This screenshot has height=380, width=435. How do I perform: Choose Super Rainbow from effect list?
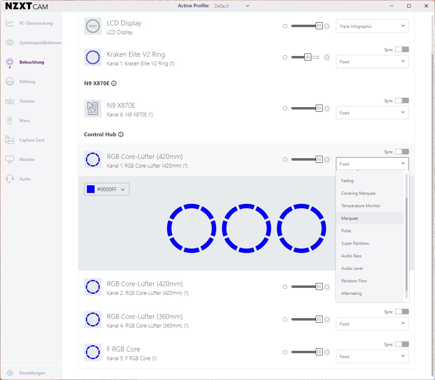(370, 243)
